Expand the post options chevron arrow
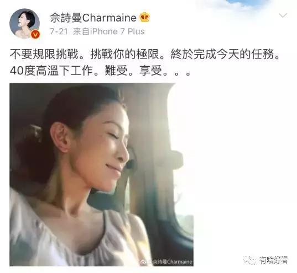 click(283, 15)
